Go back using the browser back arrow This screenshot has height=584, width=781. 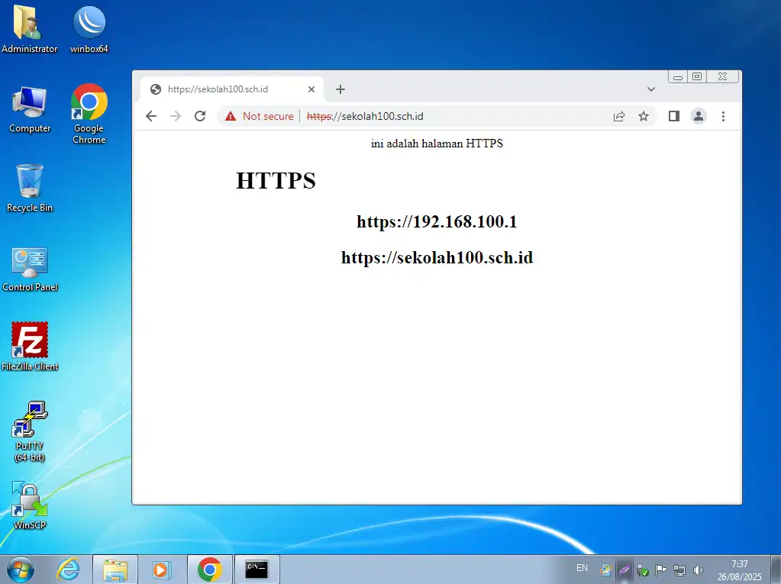click(151, 116)
